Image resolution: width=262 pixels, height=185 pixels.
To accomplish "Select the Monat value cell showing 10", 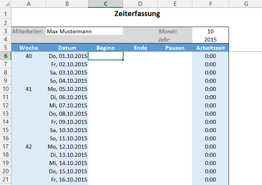I will click(x=210, y=31).
